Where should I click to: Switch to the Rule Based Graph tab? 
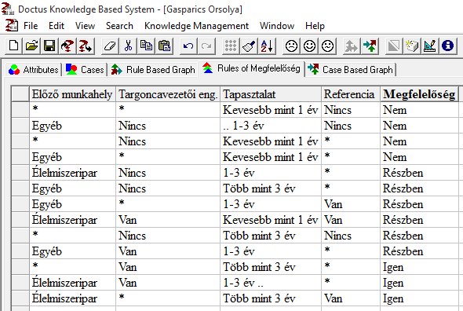coord(153,70)
